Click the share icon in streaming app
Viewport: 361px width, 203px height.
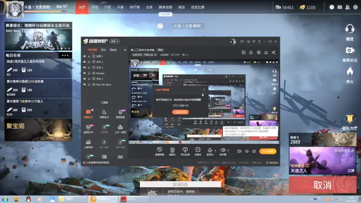(x=273, y=52)
